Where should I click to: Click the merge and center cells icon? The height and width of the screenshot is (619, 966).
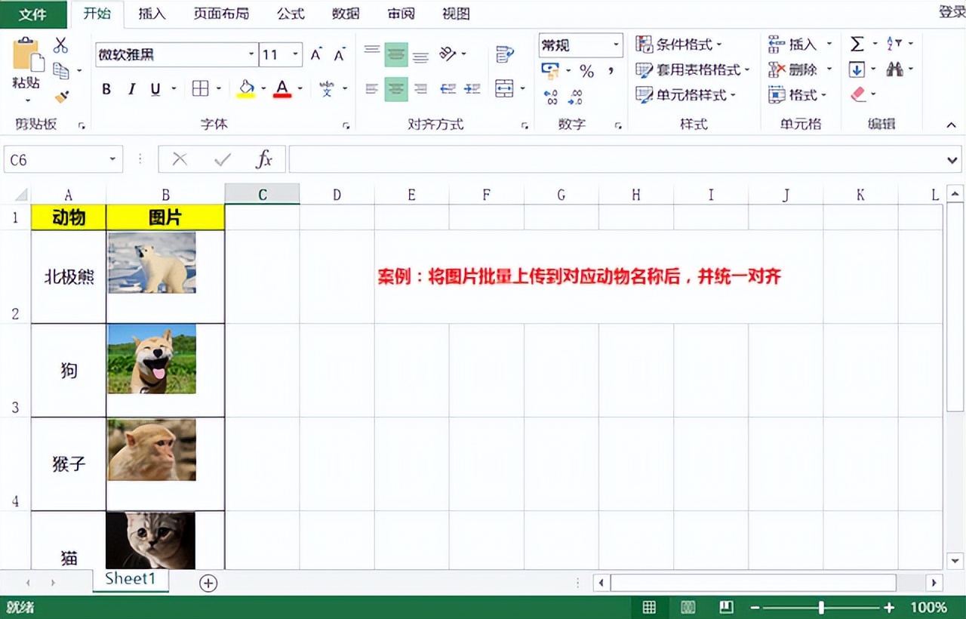503,88
